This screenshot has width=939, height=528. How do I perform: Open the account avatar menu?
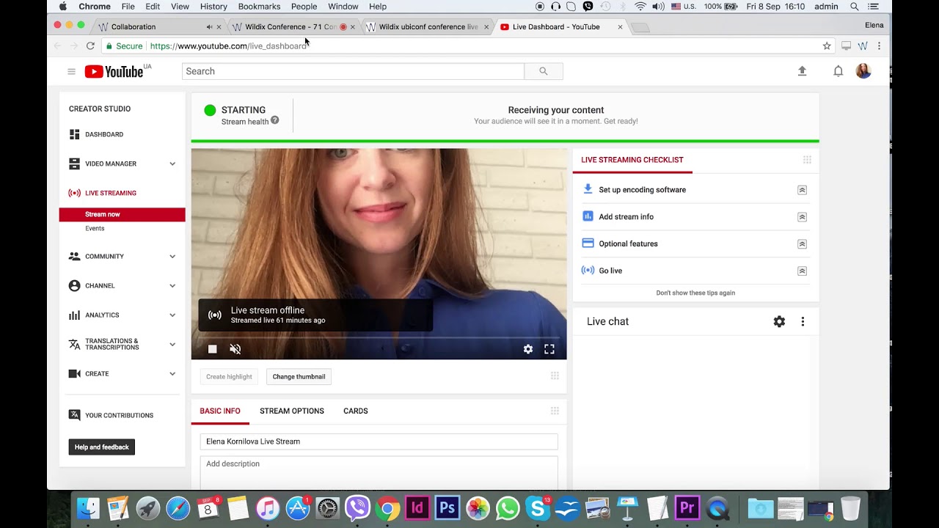click(x=863, y=71)
